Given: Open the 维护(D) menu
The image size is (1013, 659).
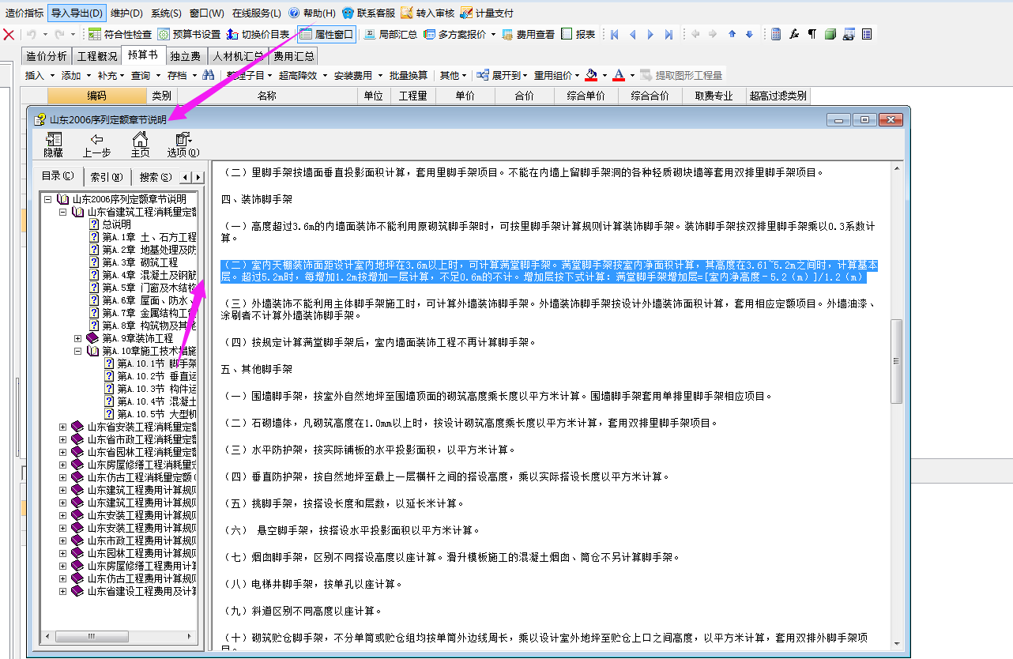Looking at the screenshot, I should (x=126, y=13).
